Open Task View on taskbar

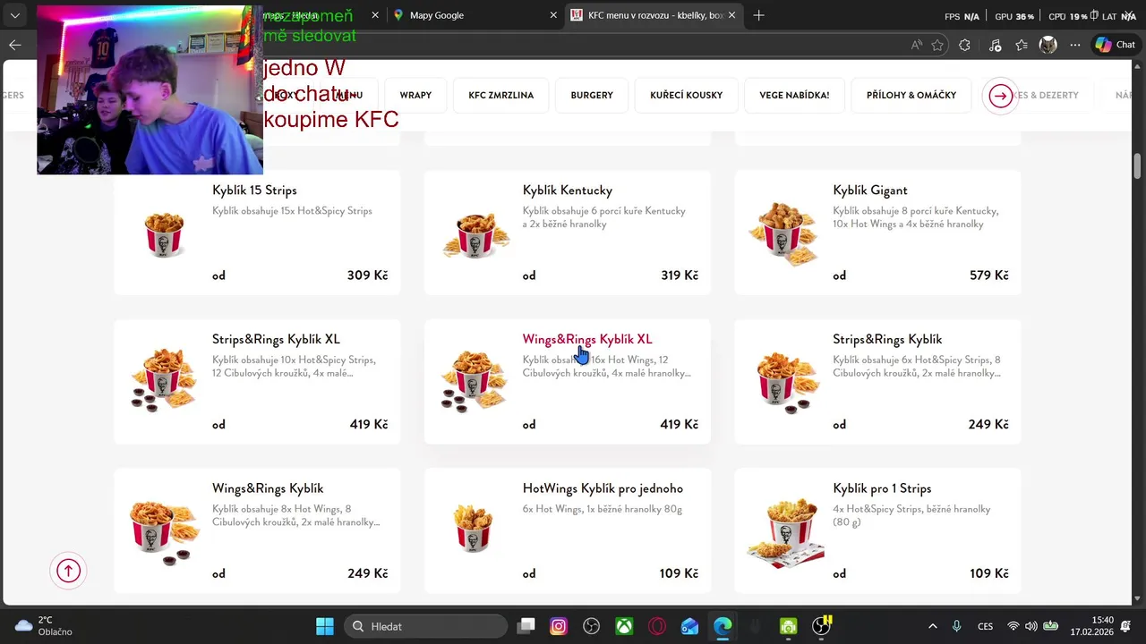tap(526, 626)
